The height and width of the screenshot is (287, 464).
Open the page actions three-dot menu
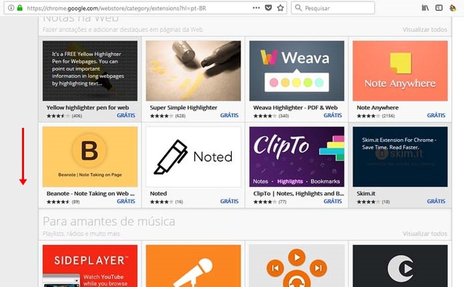click(x=256, y=8)
